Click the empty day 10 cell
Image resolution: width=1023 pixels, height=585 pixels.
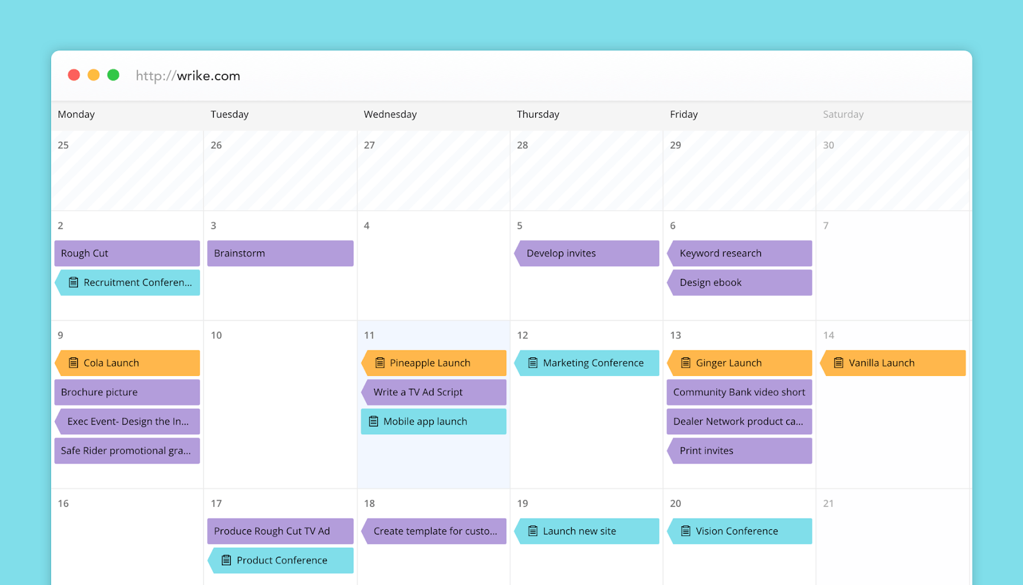pos(279,403)
